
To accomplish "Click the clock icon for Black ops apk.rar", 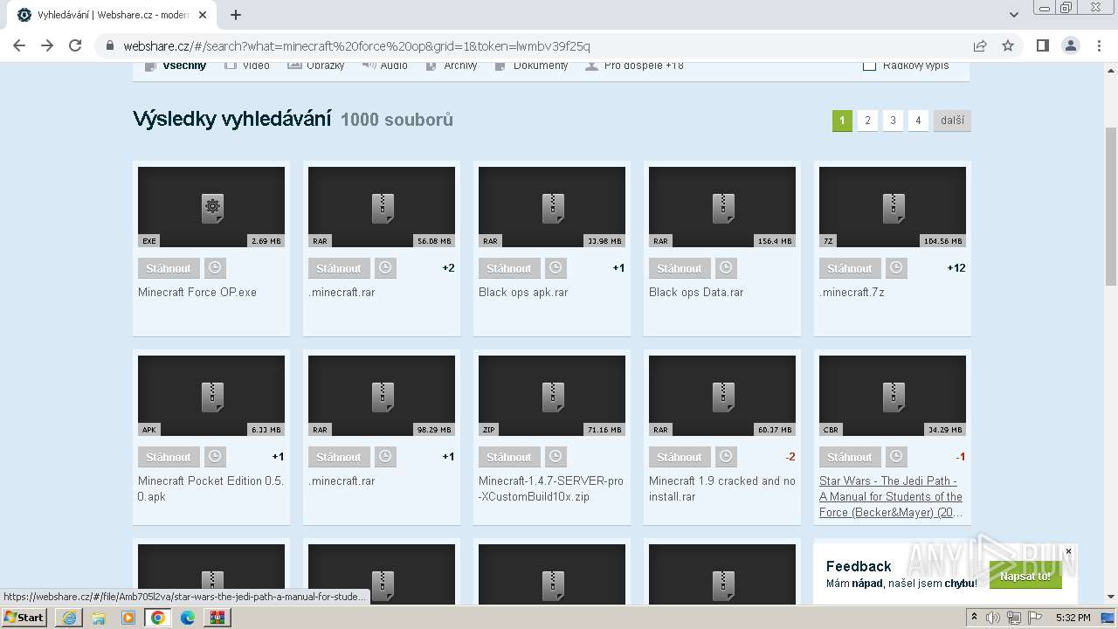I will 556,268.
